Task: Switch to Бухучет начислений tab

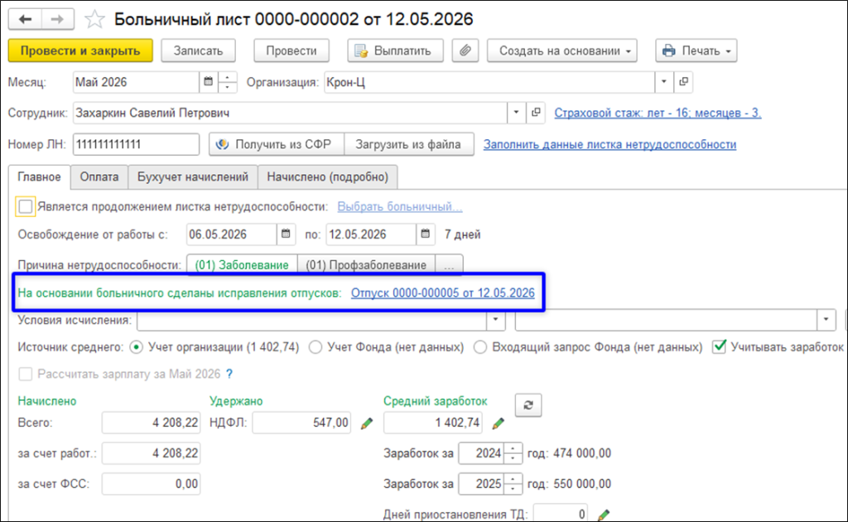Action: point(192,176)
